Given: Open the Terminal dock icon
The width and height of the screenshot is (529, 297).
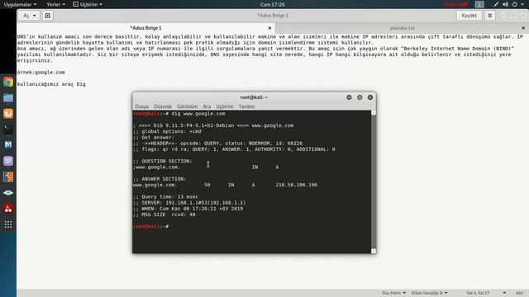Looking at the screenshot, I should [8, 130].
